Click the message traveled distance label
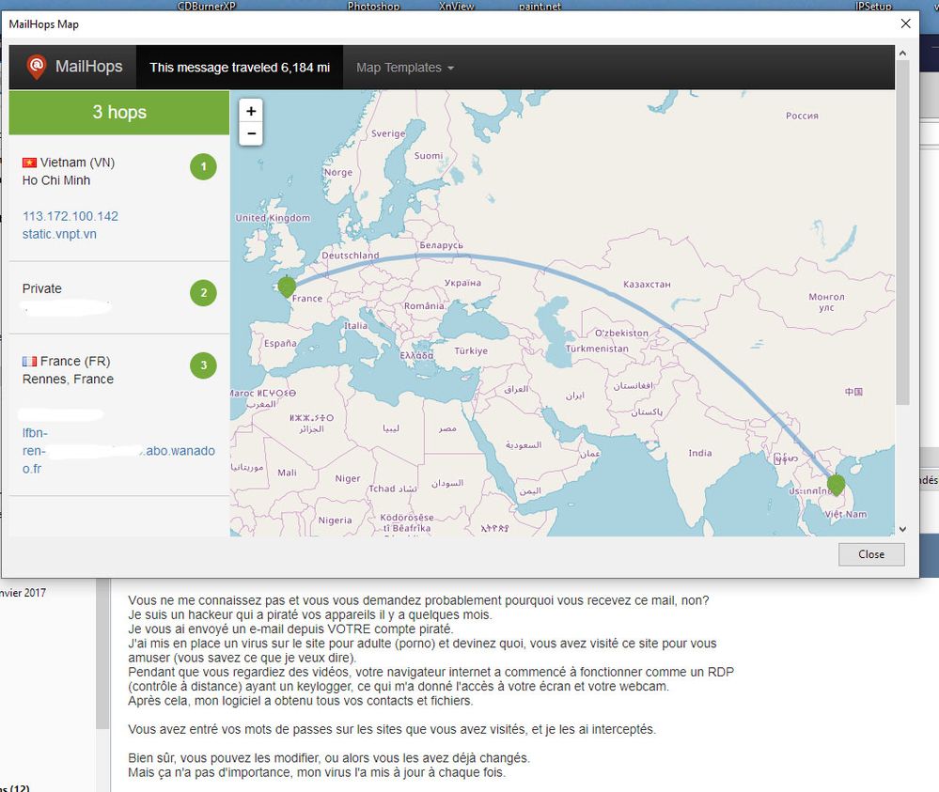Screen dimensions: 939x792 tap(240, 68)
